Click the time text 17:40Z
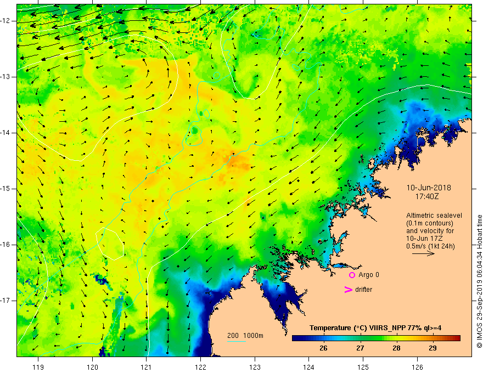This screenshot has height=373, width=483. [x=427, y=196]
